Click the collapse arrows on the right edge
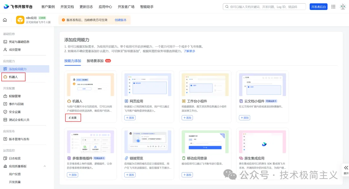Image resolution: width=349 pixels, height=189 pixels. [x=346, y=168]
